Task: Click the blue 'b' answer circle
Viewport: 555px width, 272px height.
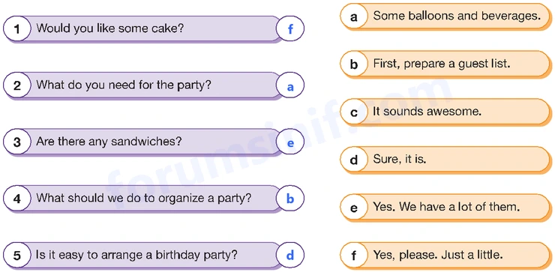Action: pos(290,199)
